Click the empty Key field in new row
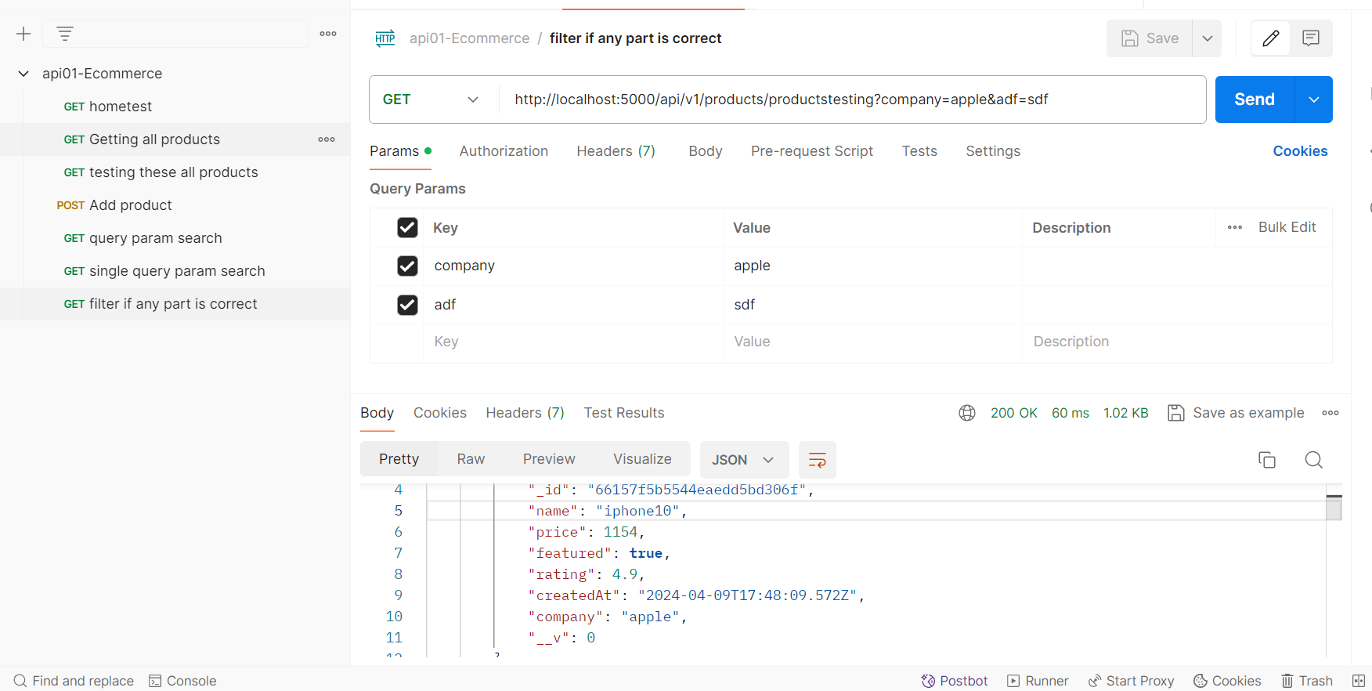Screen dimensions: 1372x691 (573, 342)
